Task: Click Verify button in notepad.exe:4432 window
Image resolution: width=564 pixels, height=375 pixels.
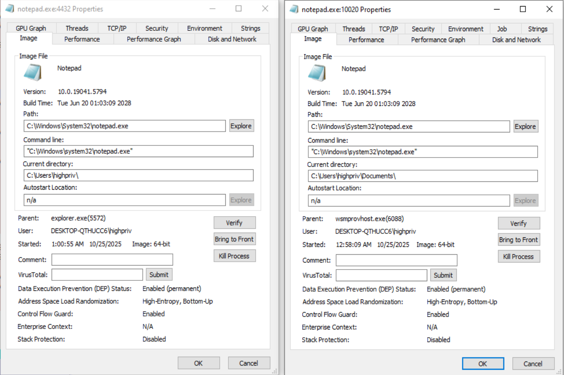Action: (234, 223)
